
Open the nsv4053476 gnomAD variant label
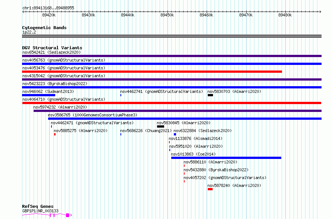64,68
